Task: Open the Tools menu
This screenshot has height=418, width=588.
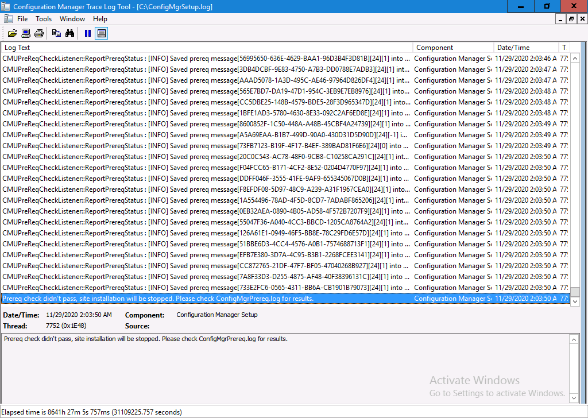Action: pos(44,19)
